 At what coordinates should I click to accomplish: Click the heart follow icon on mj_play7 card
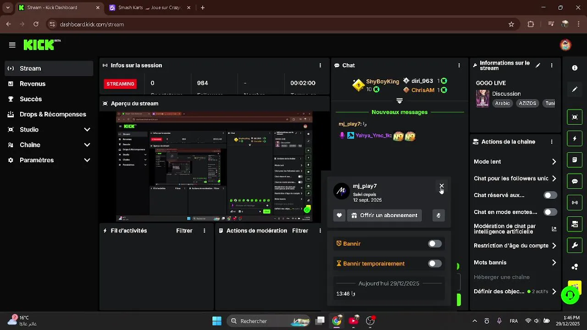click(x=339, y=215)
